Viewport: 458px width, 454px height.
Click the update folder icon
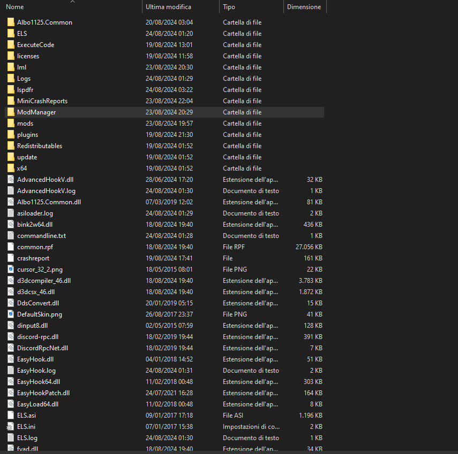11,157
